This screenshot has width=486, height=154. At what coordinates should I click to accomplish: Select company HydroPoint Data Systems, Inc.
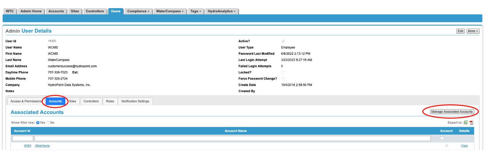point(69,85)
